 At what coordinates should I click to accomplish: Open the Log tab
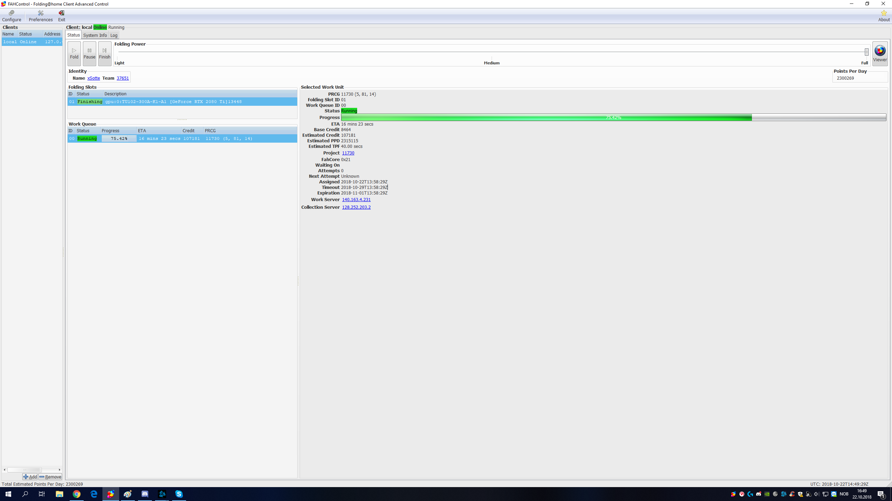point(114,35)
